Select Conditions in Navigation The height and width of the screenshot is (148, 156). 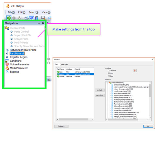pyautogui.click(x=16, y=61)
